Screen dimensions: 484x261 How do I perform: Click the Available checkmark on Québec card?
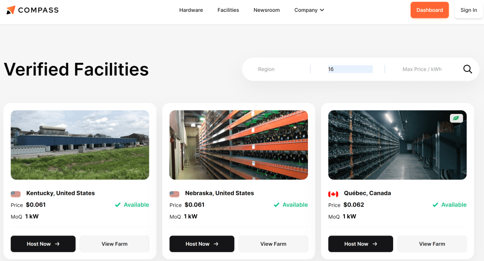click(435, 205)
